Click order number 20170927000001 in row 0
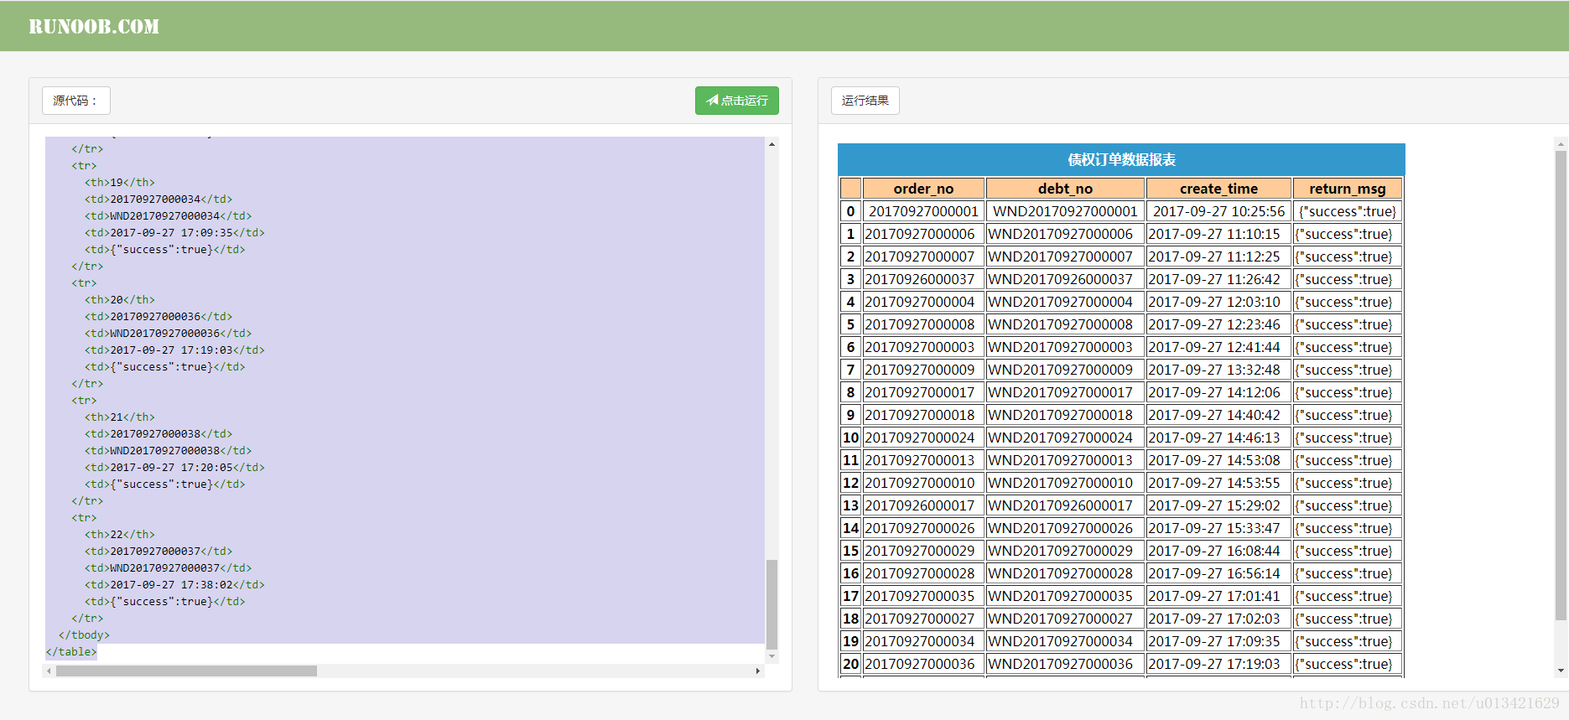This screenshot has height=720, width=1569. [923, 211]
